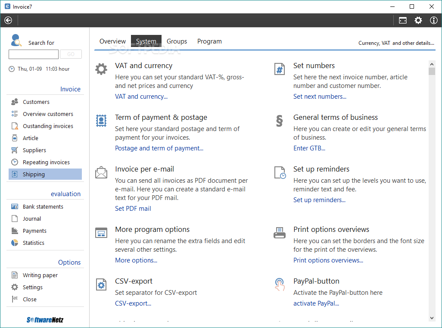Click the Set up reminders... link

[319, 200]
